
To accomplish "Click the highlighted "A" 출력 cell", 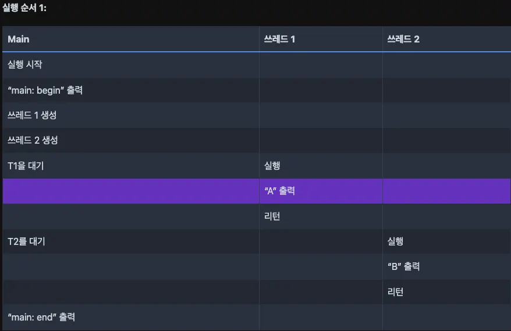I will pos(321,191).
